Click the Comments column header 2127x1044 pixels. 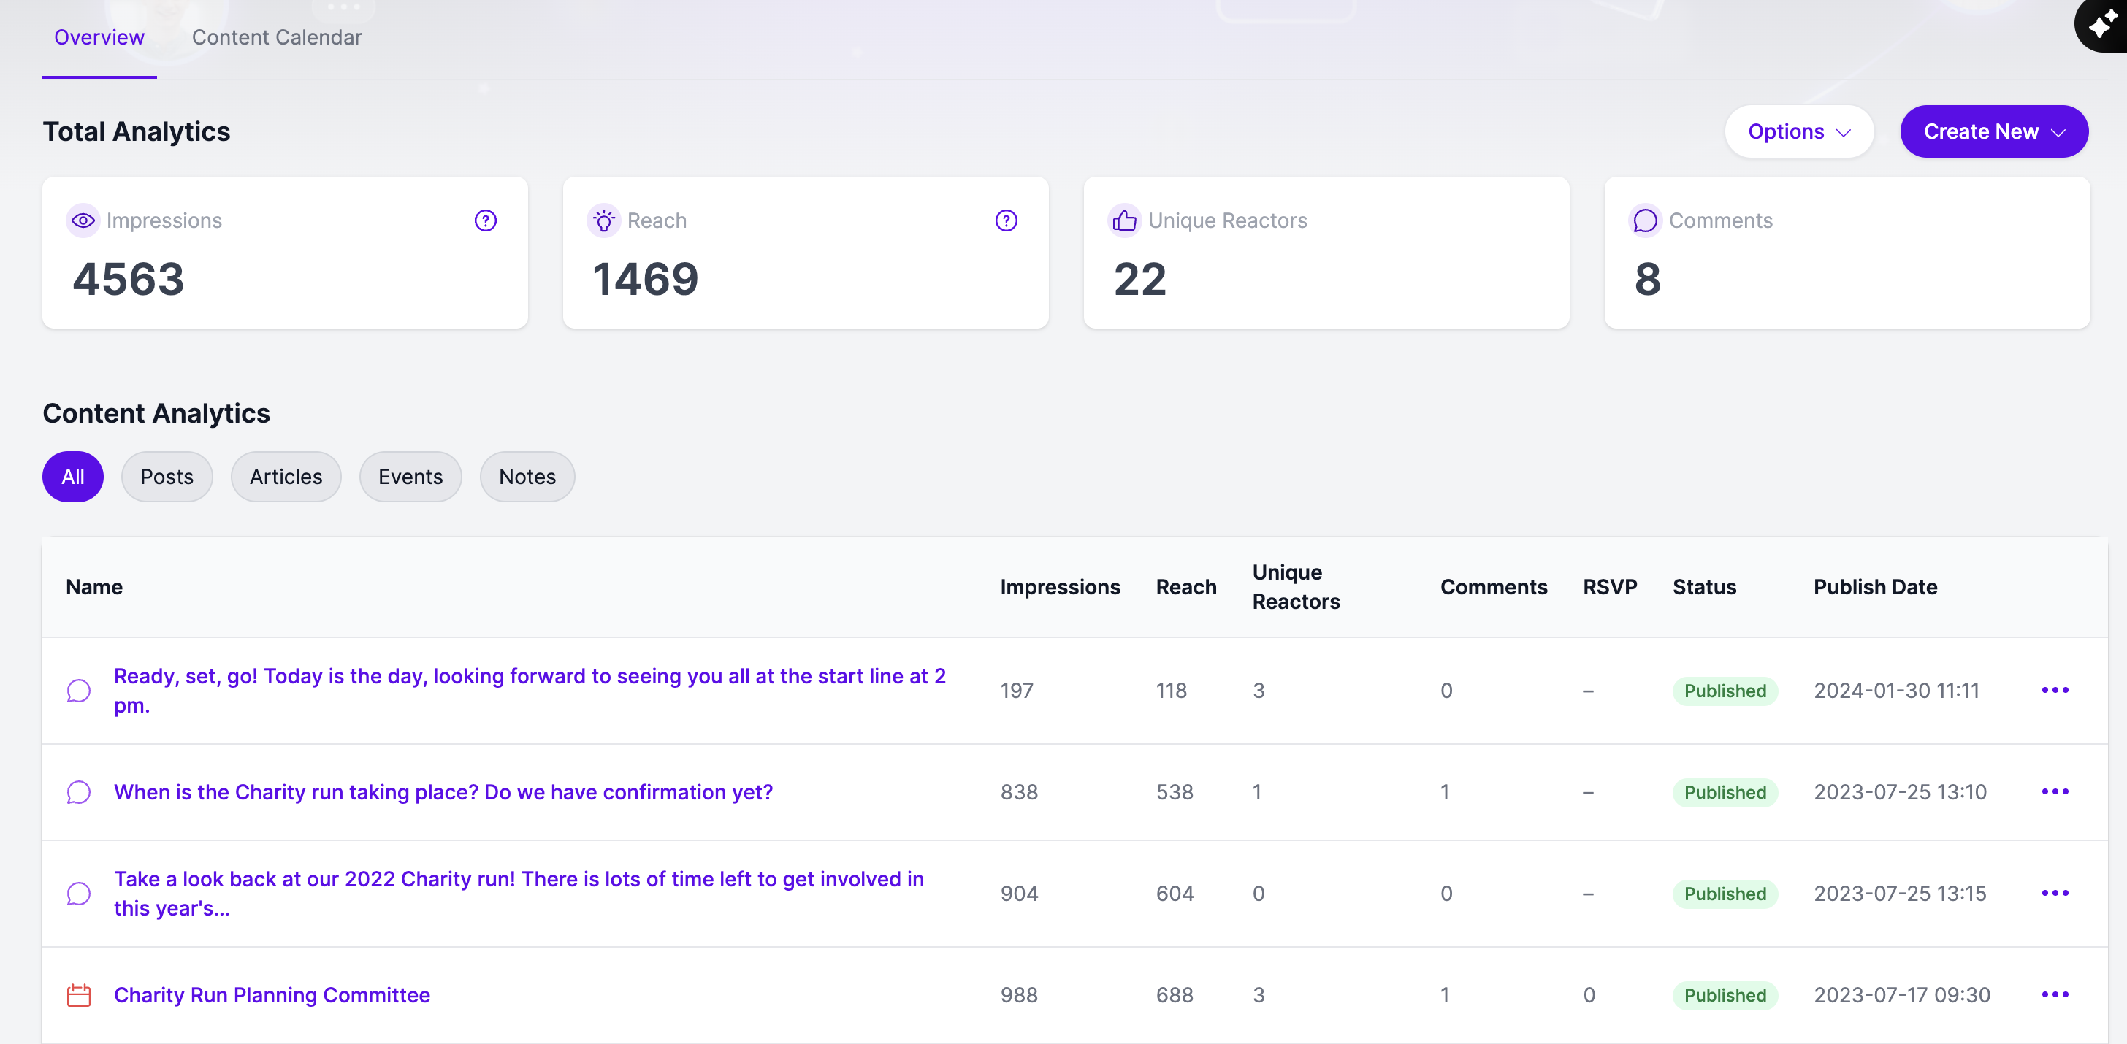point(1494,587)
